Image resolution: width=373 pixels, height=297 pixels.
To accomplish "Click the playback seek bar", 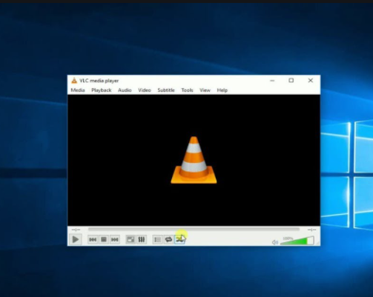I will [194, 230].
